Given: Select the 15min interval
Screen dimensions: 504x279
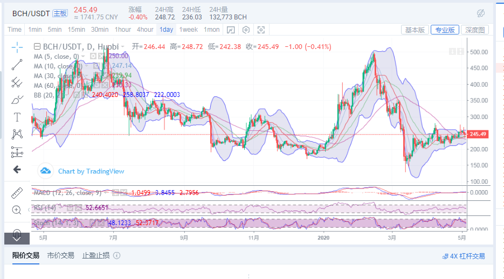Looking at the screenshot, I should [x=77, y=30].
